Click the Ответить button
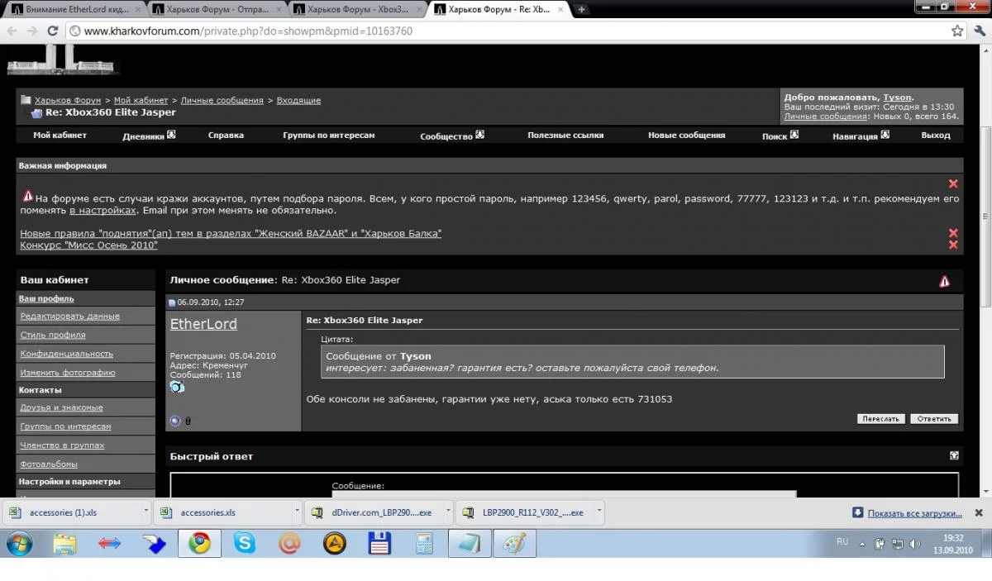992x581 pixels. pyautogui.click(x=934, y=419)
